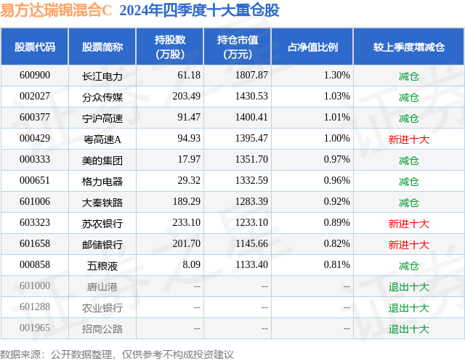
Task: Click the title 易方达瑞锦混合C
Action: [x=56, y=11]
